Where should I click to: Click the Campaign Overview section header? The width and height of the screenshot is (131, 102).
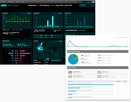point(98,52)
